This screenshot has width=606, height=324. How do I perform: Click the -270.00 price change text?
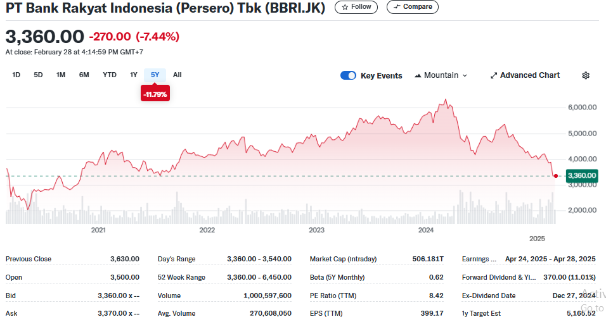(110, 37)
